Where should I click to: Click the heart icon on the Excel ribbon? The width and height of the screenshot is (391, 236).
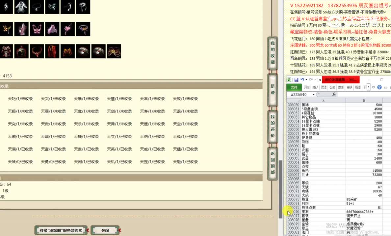click(x=374, y=87)
